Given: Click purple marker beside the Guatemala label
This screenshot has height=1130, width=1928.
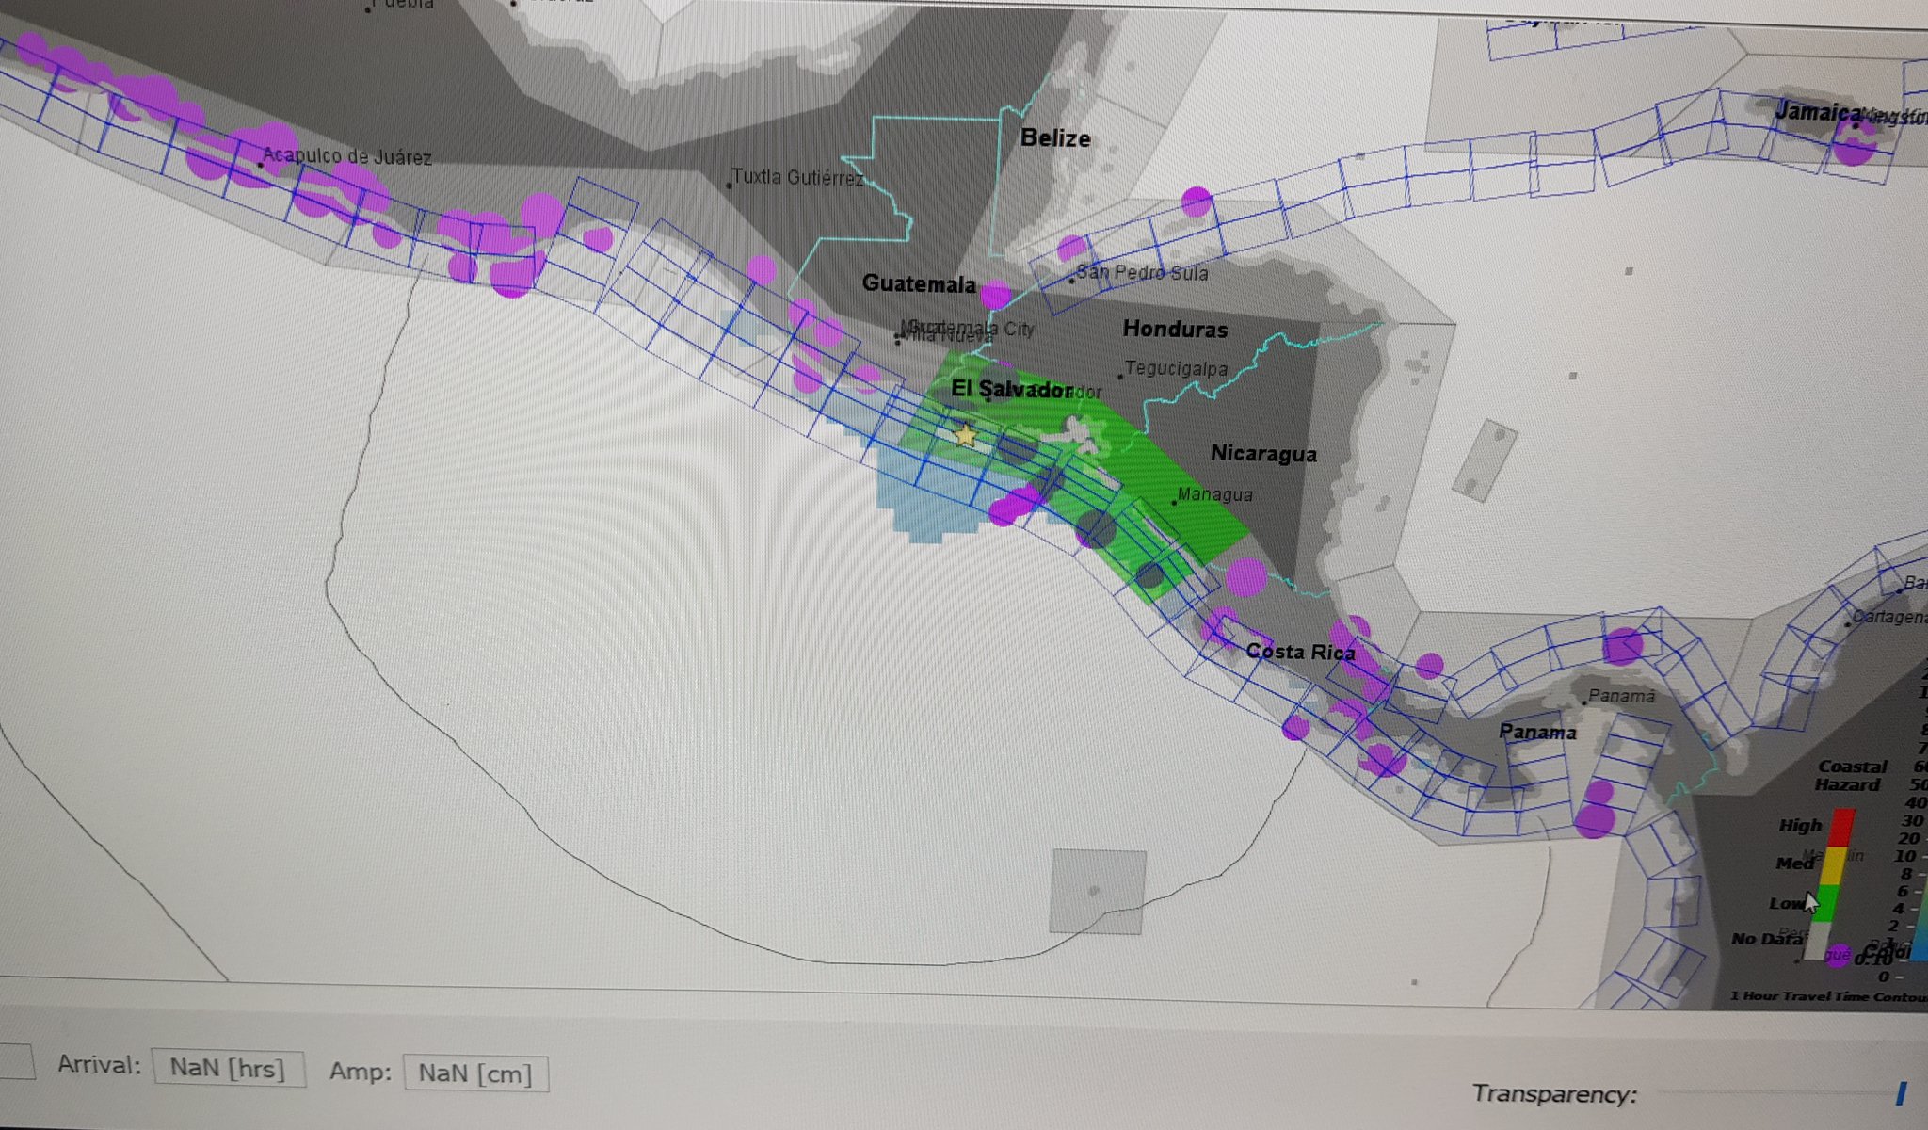Looking at the screenshot, I should tap(995, 295).
